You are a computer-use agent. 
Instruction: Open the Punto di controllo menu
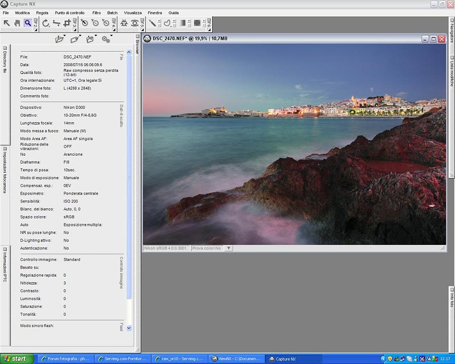tap(70, 13)
